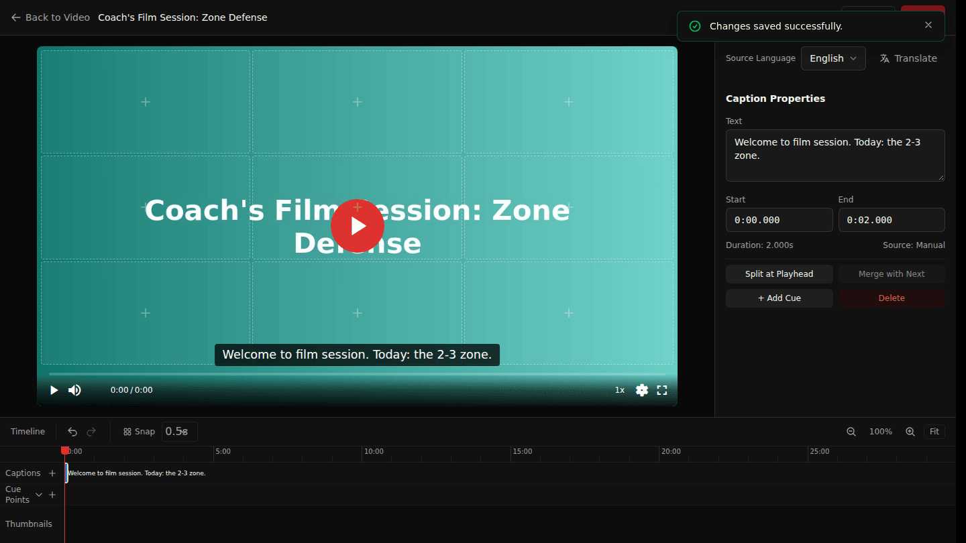This screenshot has width=966, height=543.
Task: Expand the Cue Points track chevron
Action: [x=39, y=495]
